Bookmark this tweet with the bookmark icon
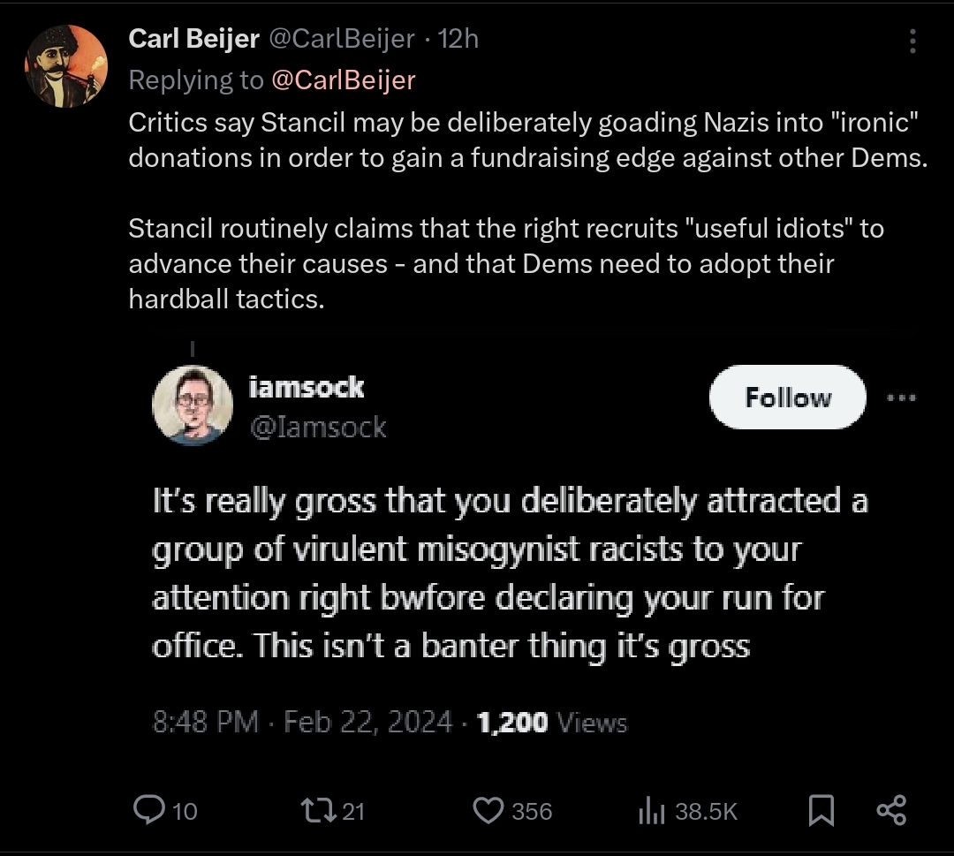Viewport: 954px width, 856px height. click(x=821, y=811)
